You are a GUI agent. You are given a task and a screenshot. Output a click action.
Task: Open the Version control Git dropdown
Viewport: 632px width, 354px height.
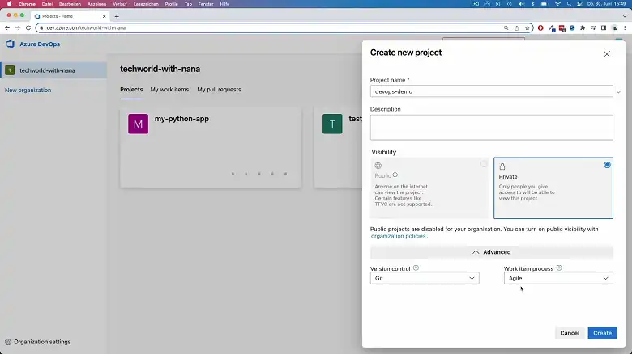tap(425, 278)
